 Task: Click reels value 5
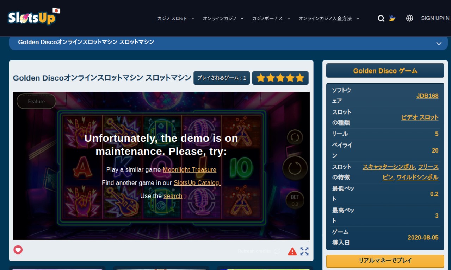(x=437, y=134)
